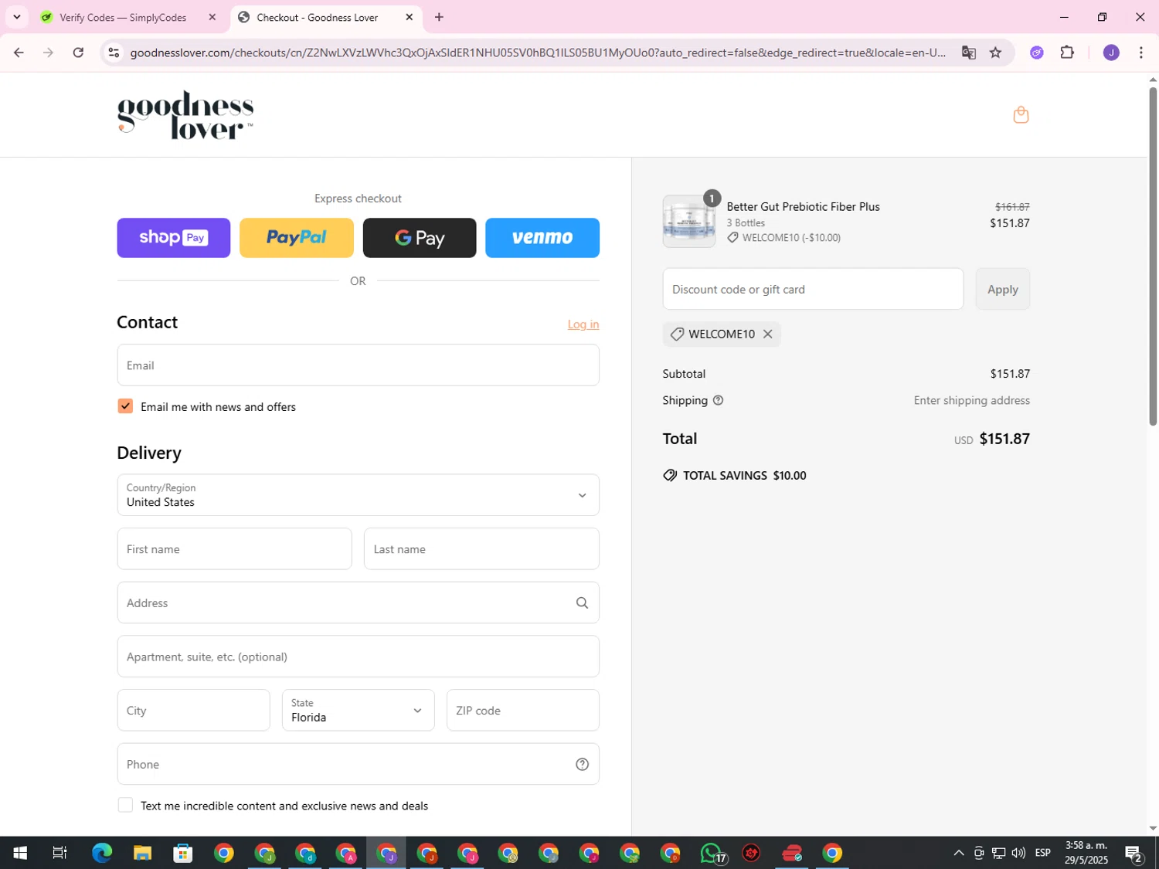1159x869 pixels.
Task: Open the tab search dropdown arrow
Action: (x=16, y=17)
